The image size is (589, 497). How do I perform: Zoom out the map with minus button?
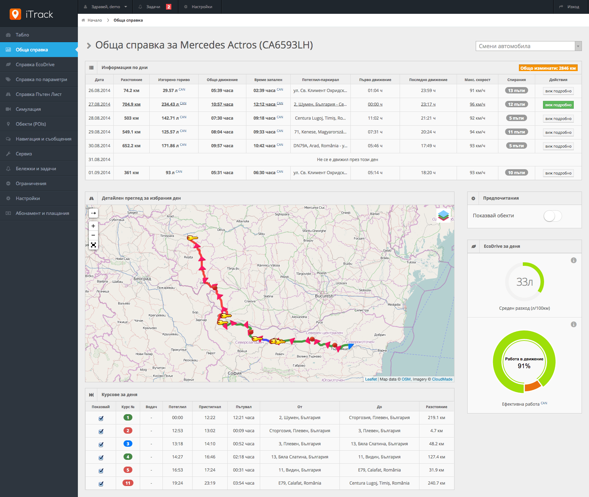coord(93,235)
